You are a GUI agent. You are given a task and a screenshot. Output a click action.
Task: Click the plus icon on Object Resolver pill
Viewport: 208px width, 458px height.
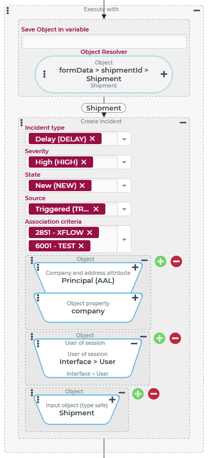[164, 74]
